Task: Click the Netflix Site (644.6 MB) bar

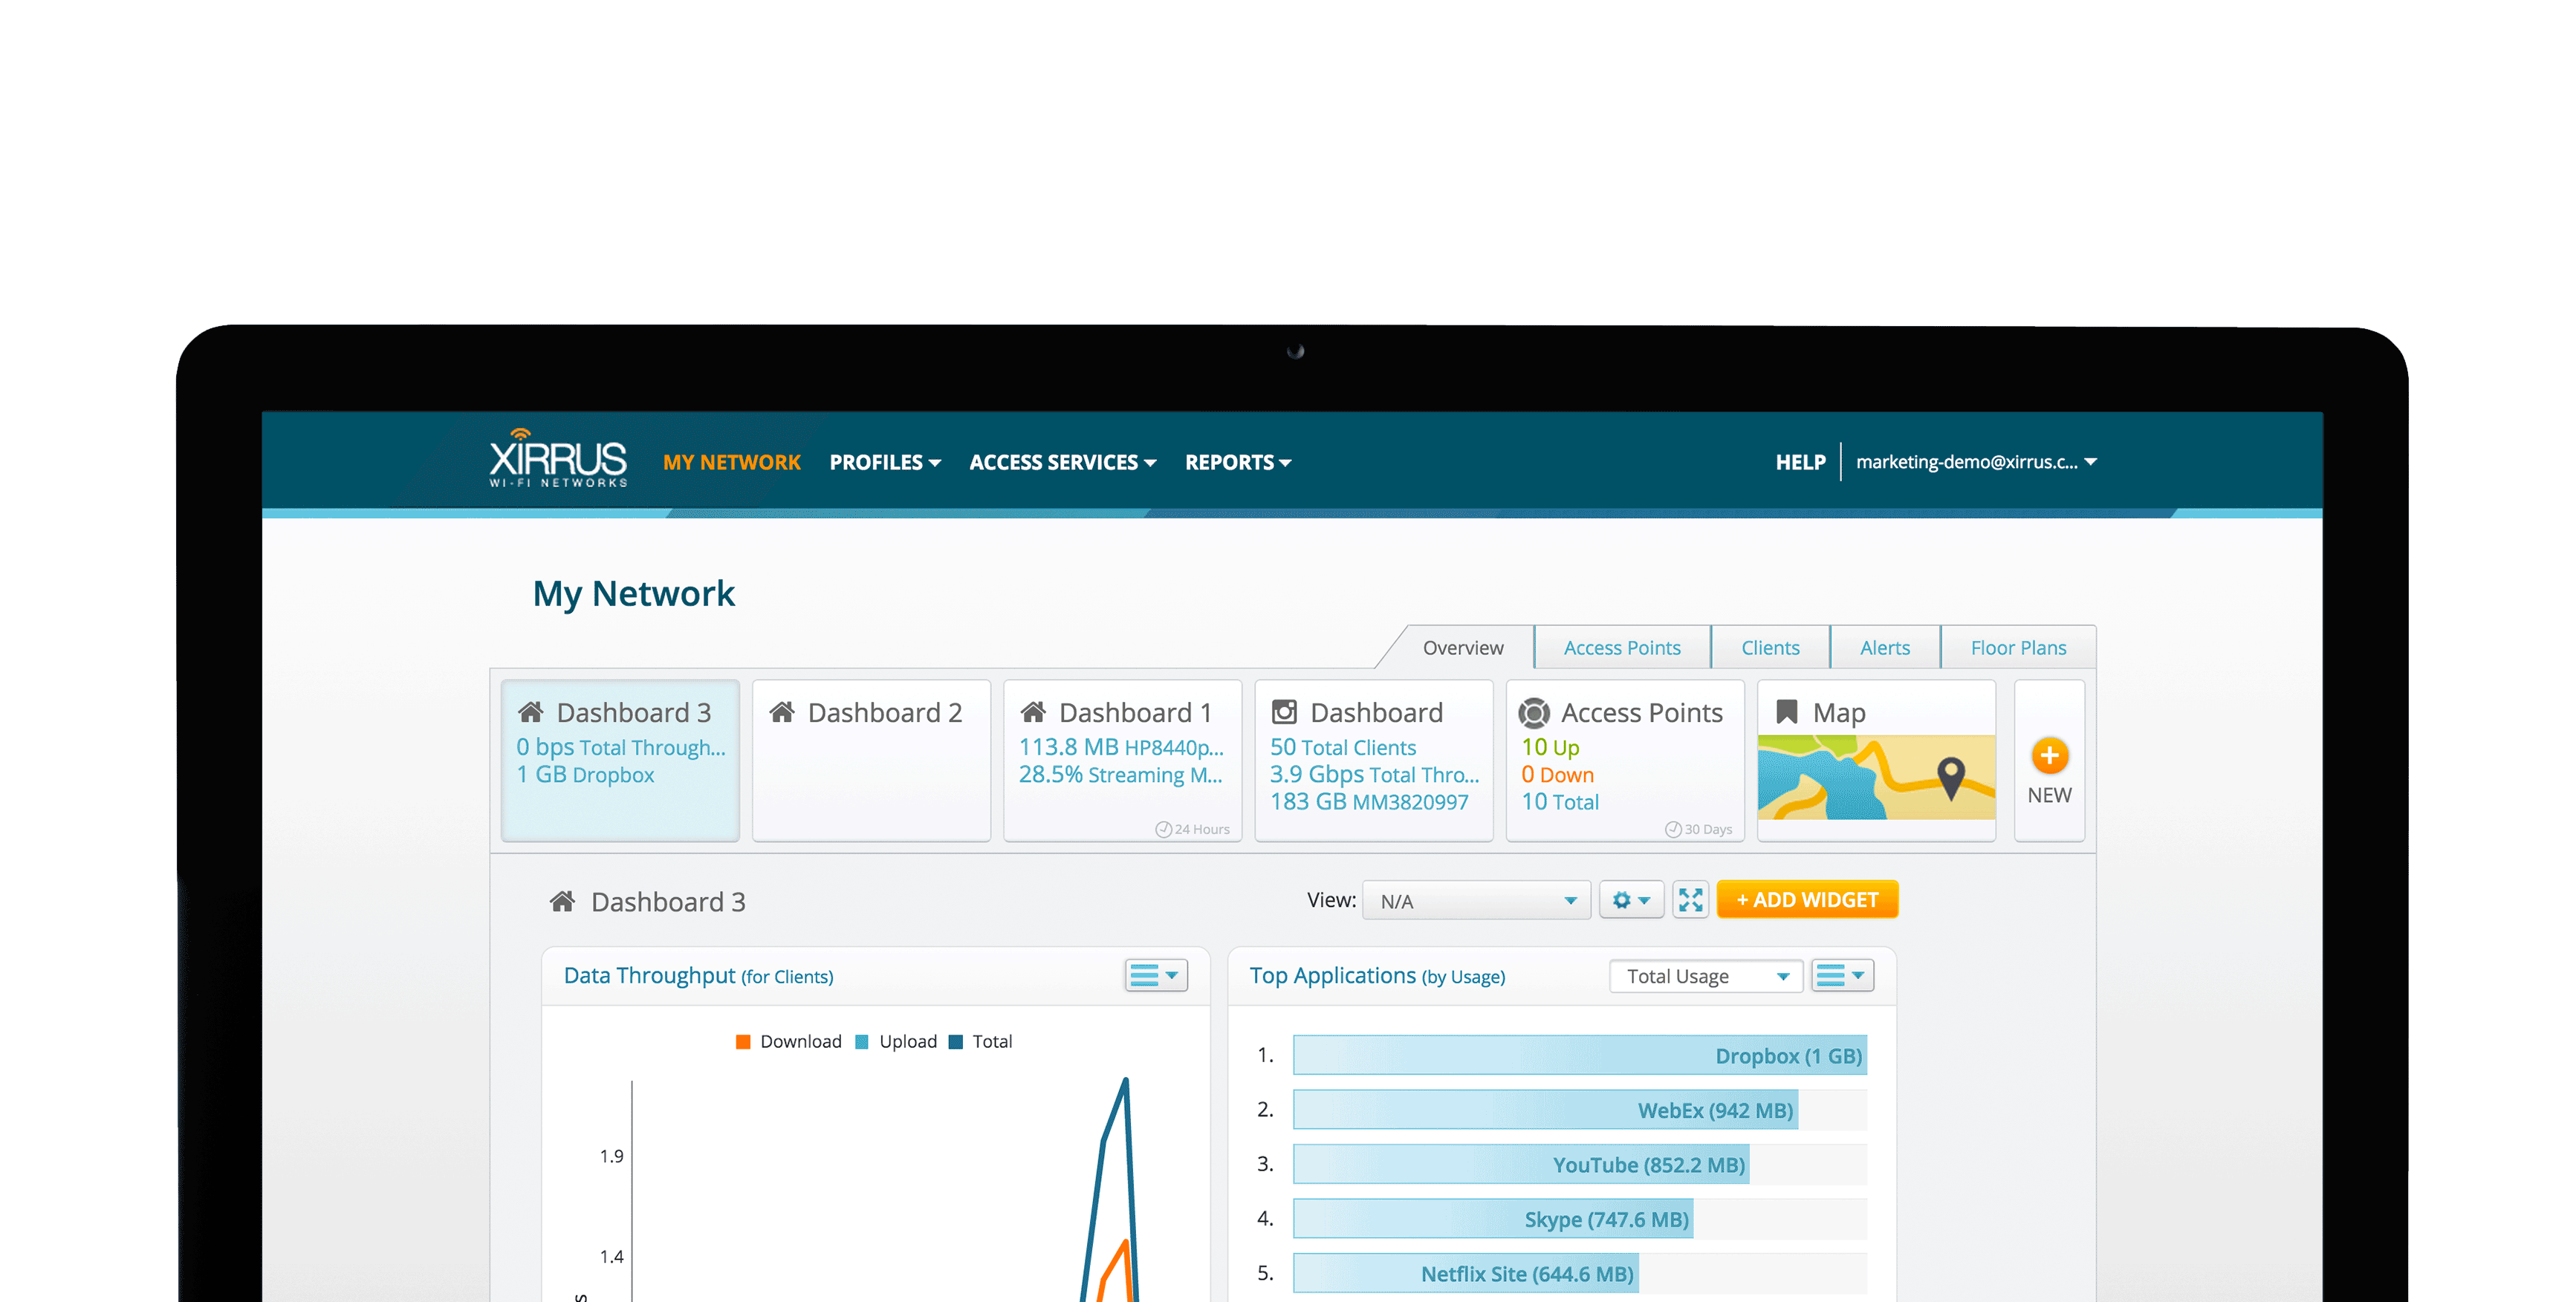Action: [x=1466, y=1274]
